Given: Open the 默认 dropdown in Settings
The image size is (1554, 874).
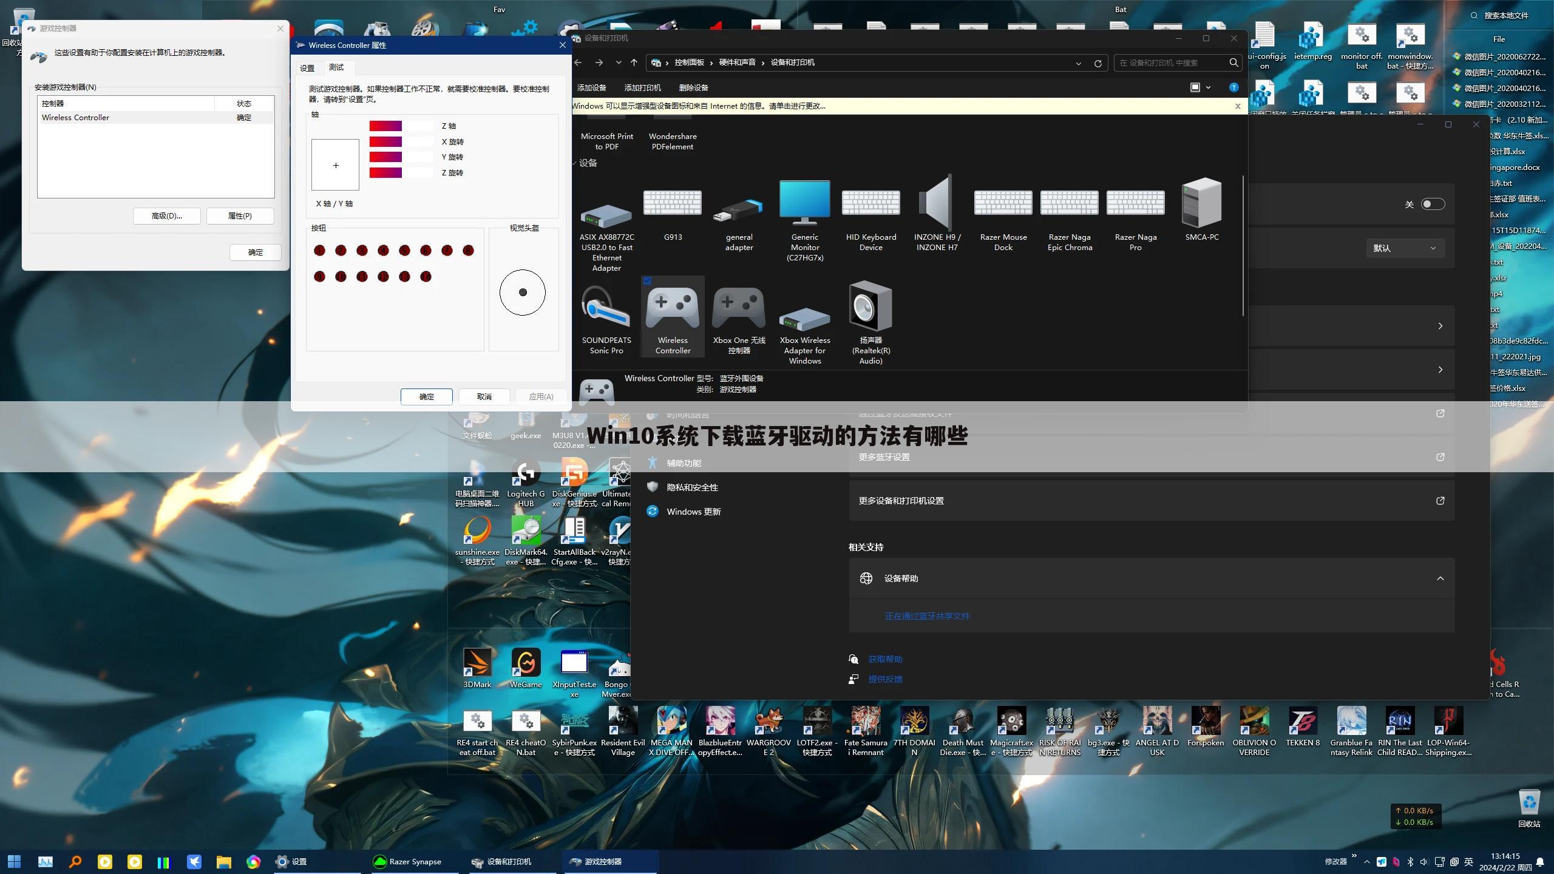Looking at the screenshot, I should point(1405,248).
